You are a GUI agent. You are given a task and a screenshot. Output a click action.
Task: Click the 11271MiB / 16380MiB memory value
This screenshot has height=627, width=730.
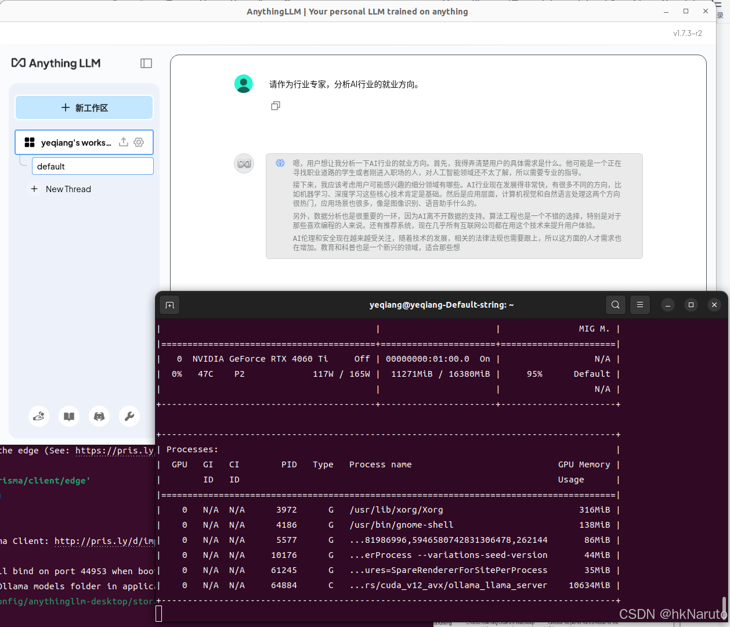tap(440, 374)
